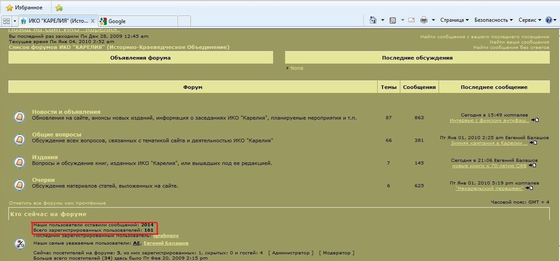This screenshot has width=560, height=261.
Task: Click the RSS feeds toolbar icon
Action: (x=392, y=20)
